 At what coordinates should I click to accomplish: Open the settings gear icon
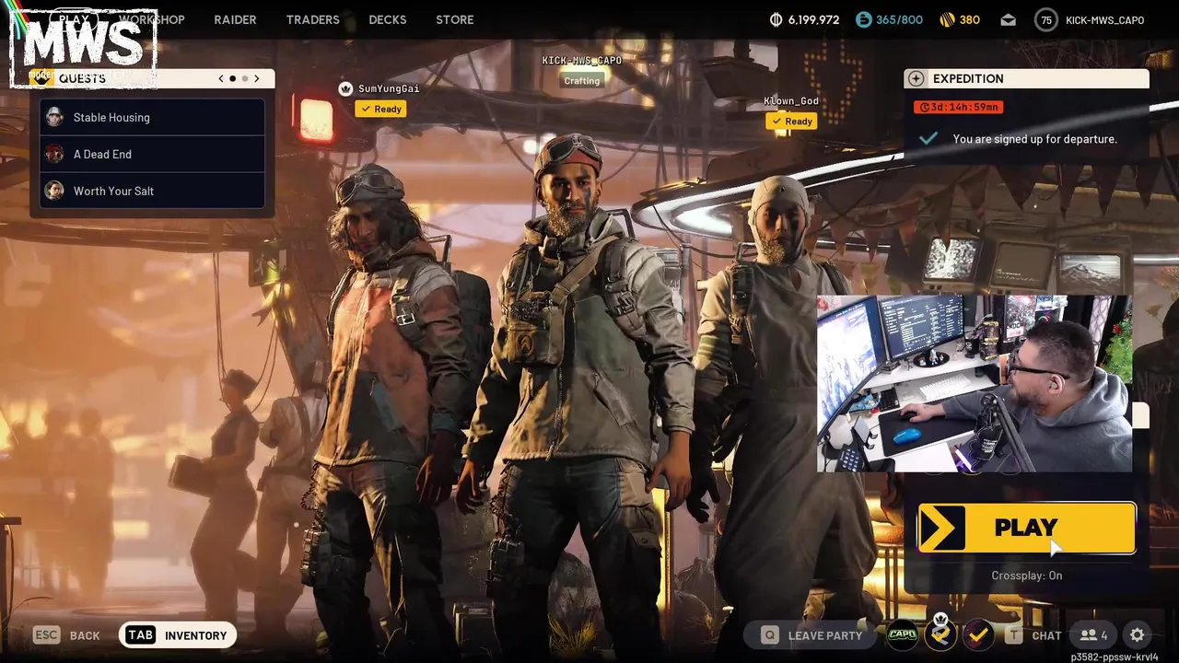pyautogui.click(x=1137, y=635)
